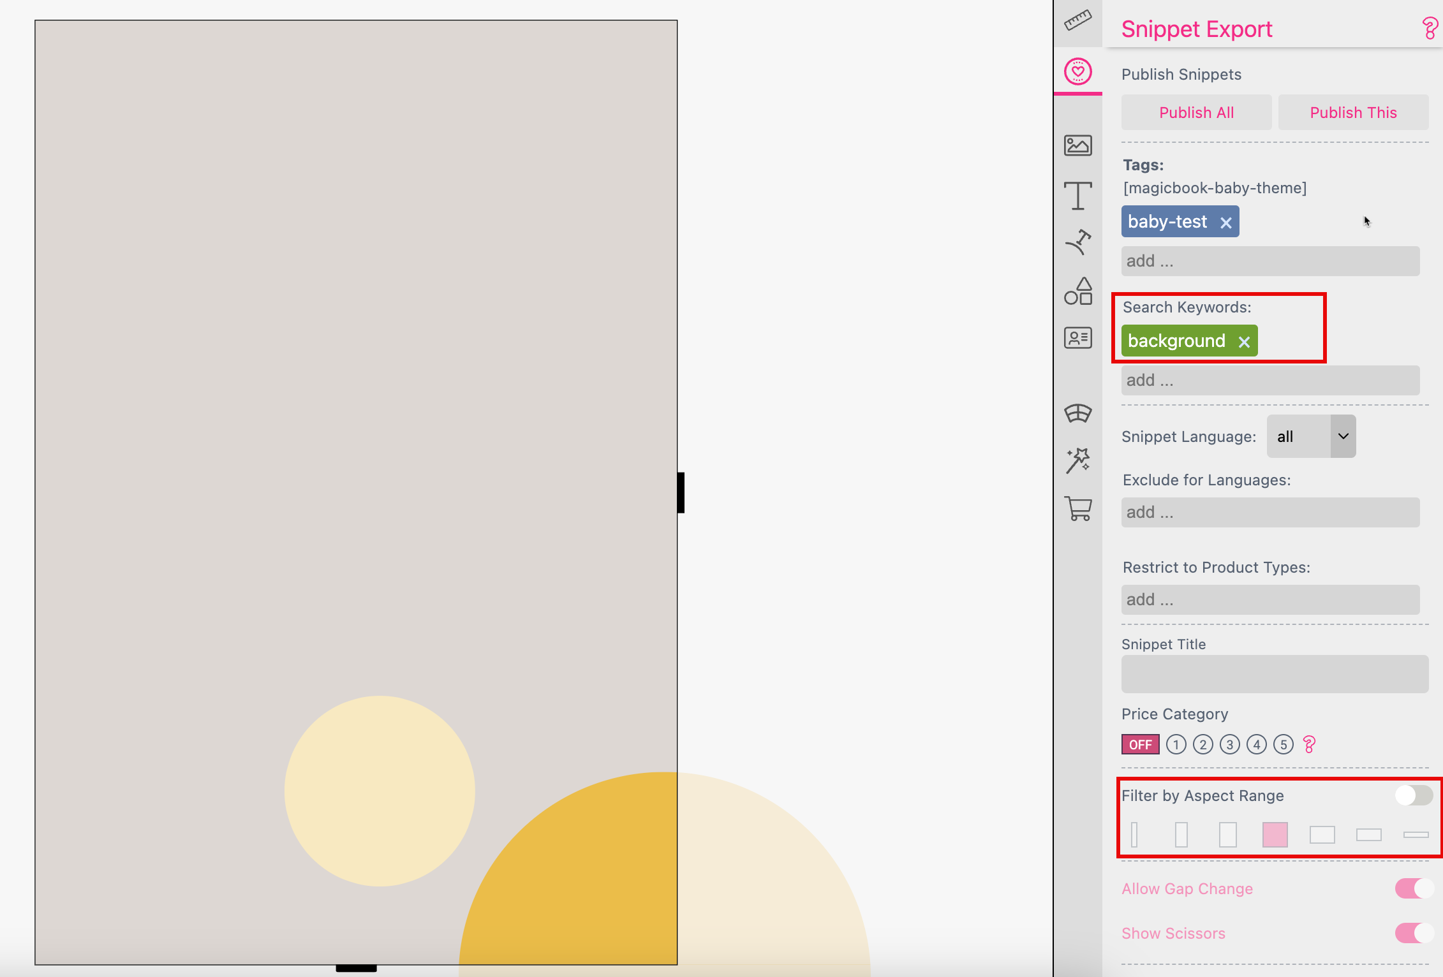Open the images panel icon

pyautogui.click(x=1077, y=145)
